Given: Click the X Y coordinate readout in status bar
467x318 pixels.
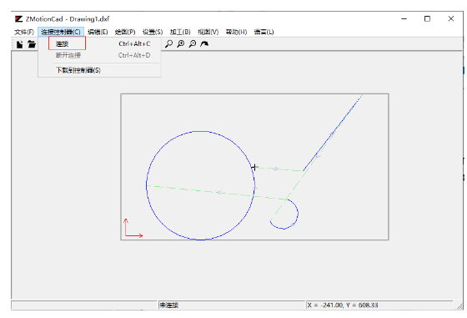Looking at the screenshot, I should tap(343, 305).
